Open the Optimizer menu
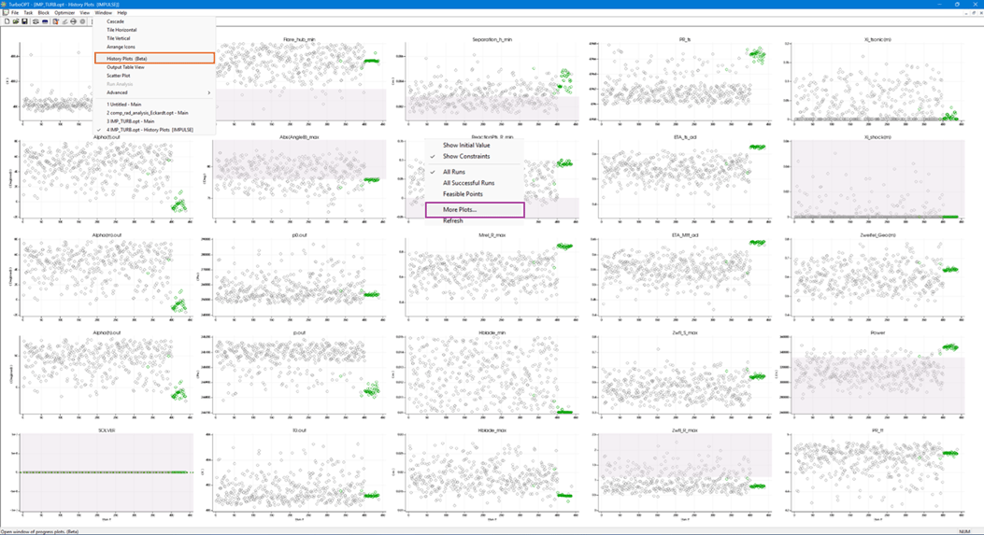Screen dimensions: 984x535 coord(64,13)
